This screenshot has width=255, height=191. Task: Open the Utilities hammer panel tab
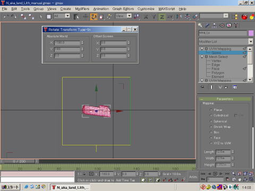click(236, 25)
